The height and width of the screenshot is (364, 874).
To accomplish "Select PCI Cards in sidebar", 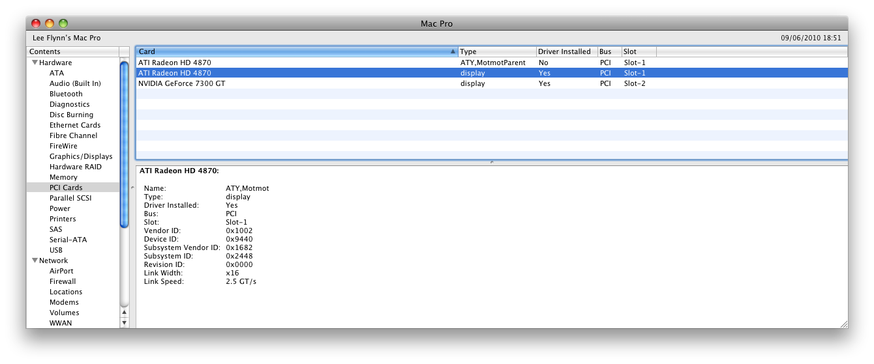I will [x=72, y=188].
